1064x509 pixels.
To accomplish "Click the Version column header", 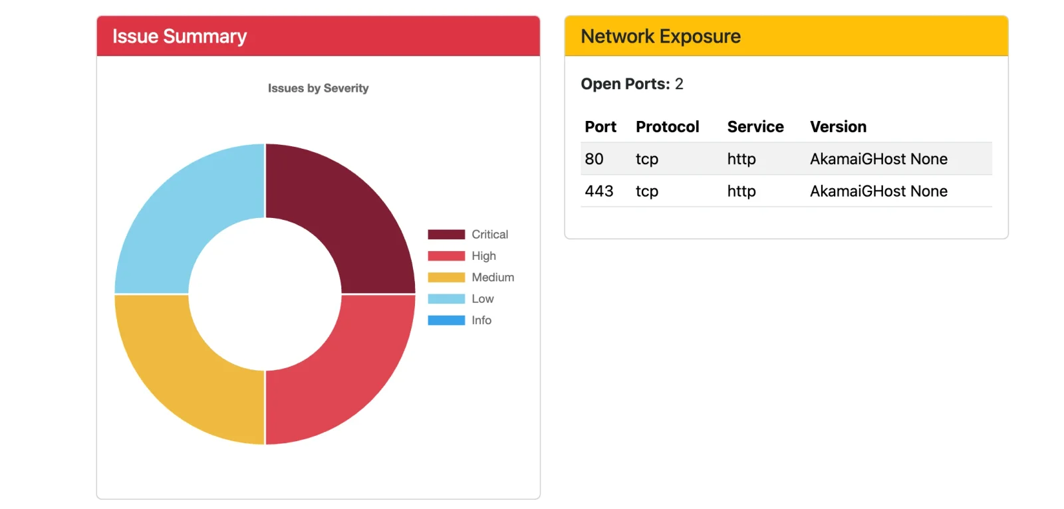I will click(838, 127).
